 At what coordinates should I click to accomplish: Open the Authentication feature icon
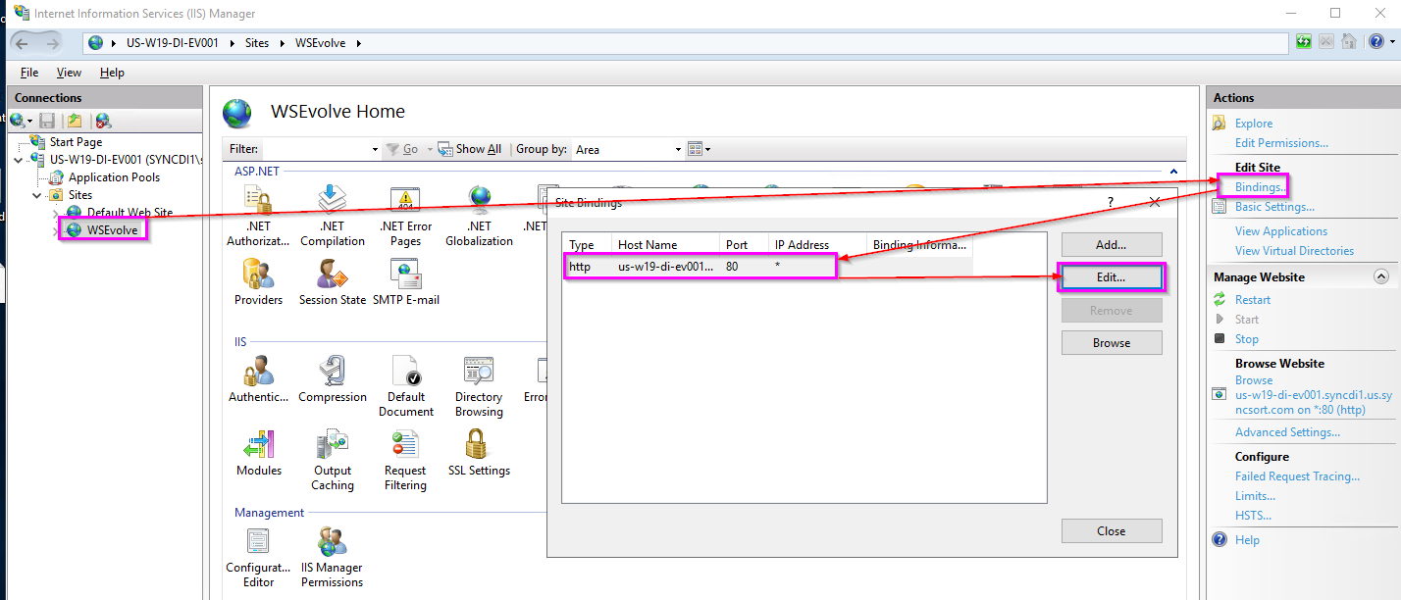tap(258, 372)
